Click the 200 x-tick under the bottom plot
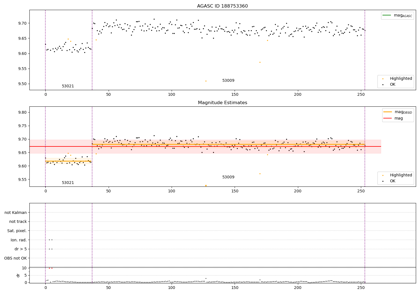 click(x=298, y=288)
